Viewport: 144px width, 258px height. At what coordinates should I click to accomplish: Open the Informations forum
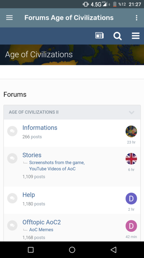click(40, 128)
